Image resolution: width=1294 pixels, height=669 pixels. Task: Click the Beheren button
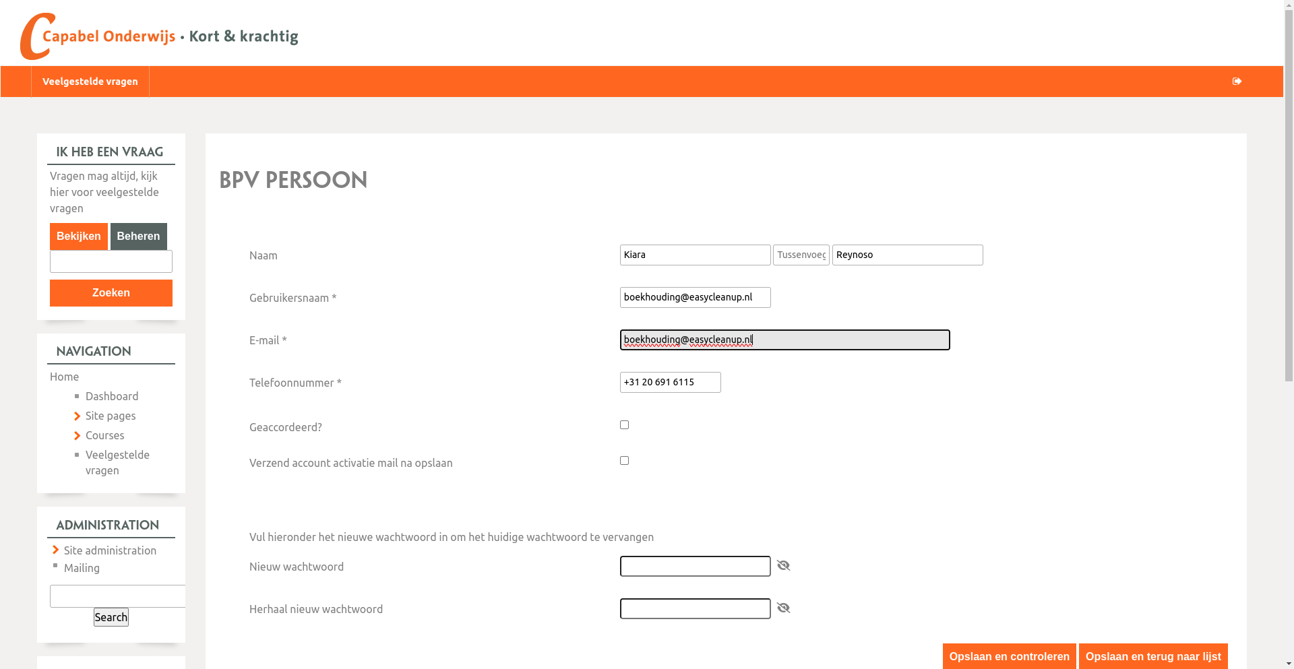coord(138,236)
